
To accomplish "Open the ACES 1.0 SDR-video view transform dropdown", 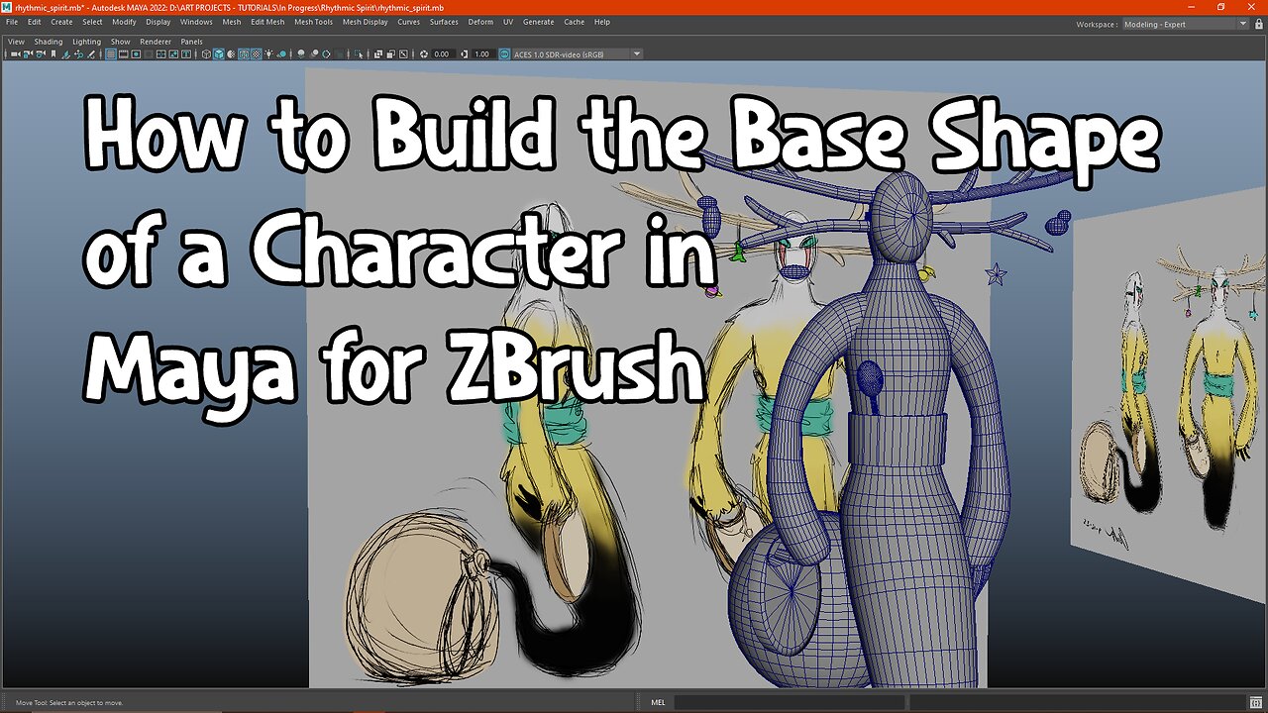I will 578,54.
